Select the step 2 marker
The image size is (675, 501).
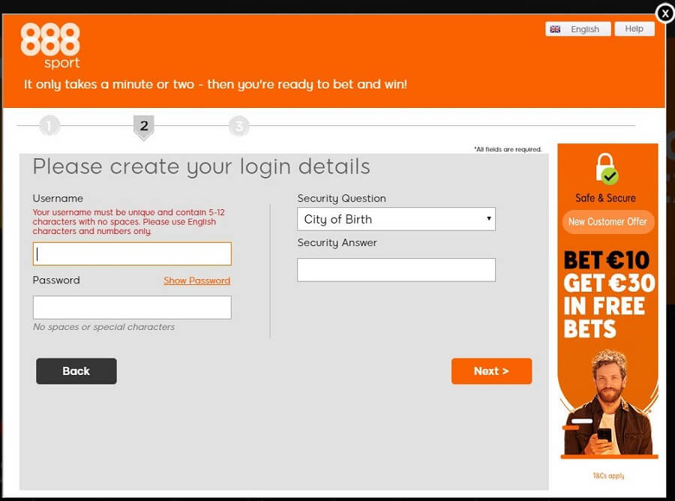pos(144,127)
